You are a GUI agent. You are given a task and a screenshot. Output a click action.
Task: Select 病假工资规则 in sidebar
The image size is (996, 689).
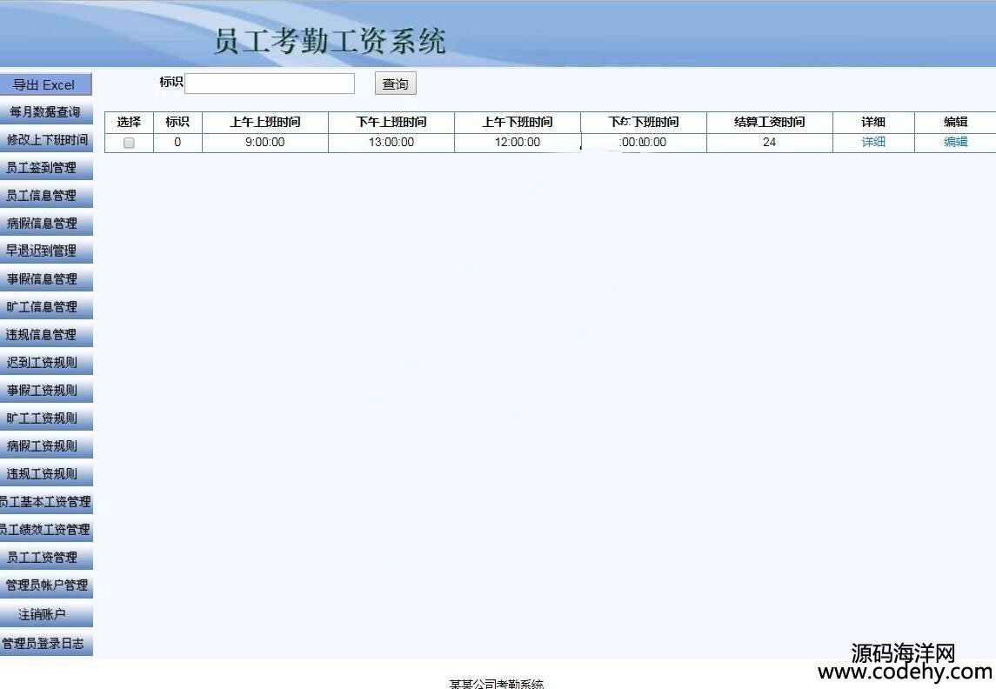click(46, 446)
